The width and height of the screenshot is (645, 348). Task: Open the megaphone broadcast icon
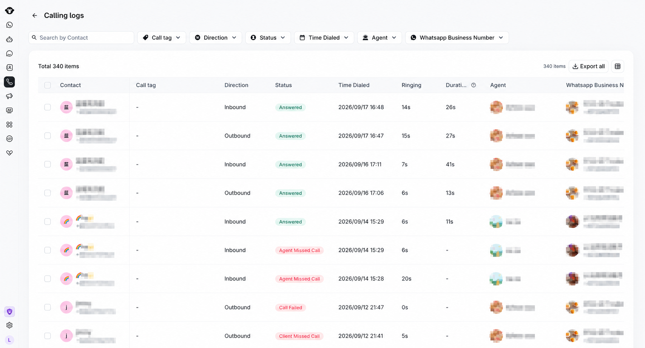(9, 96)
